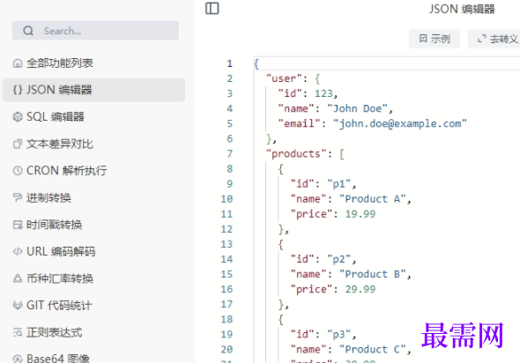520x363 pixels.
Task: Click the cube icon of SQL 编辑器
Action: point(18,116)
